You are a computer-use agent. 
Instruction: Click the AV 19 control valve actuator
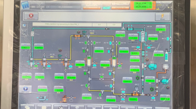coord(84,33)
